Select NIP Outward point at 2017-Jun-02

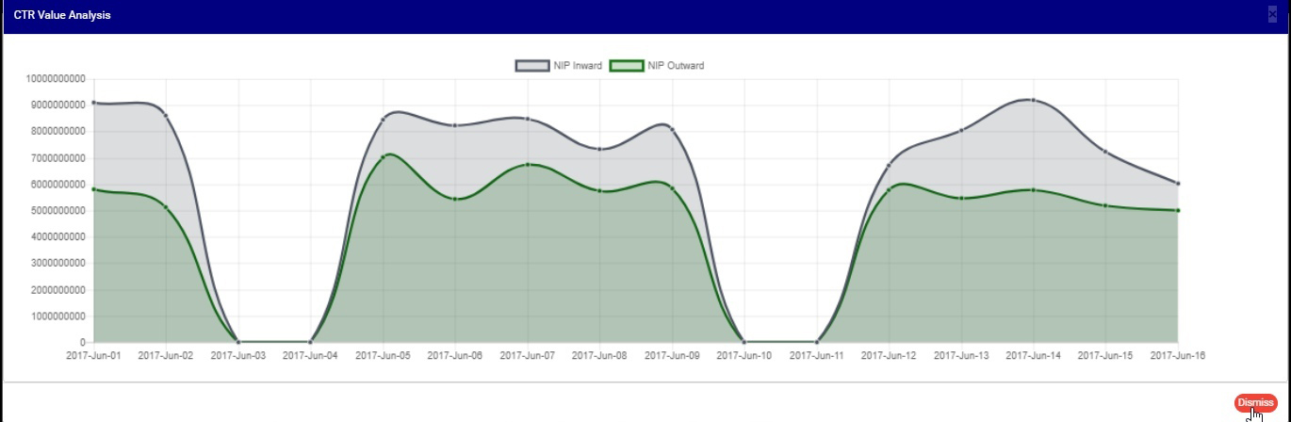click(166, 207)
